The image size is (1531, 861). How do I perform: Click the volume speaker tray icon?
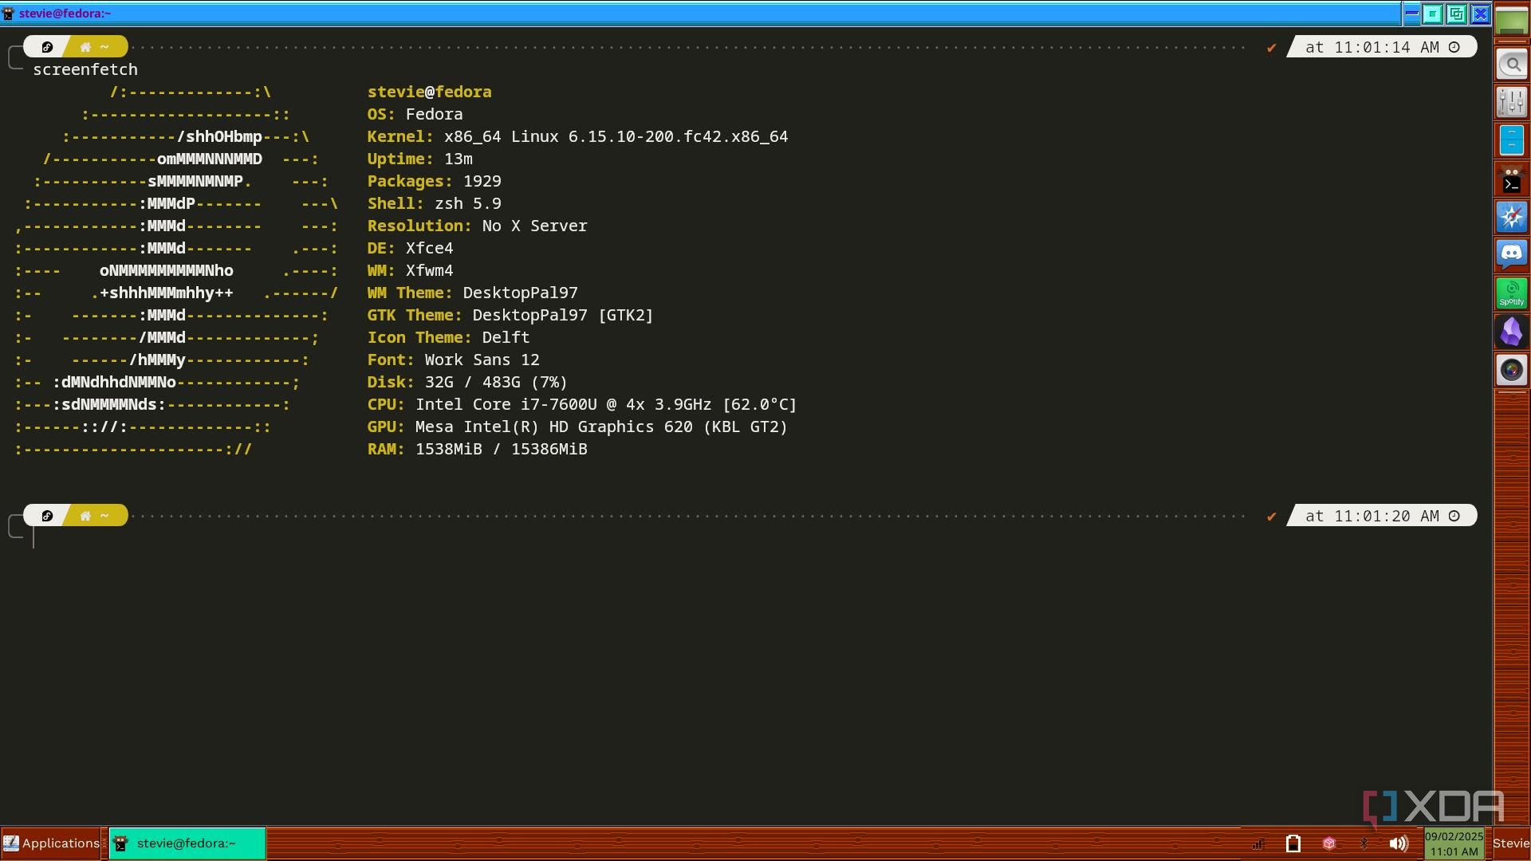coord(1398,843)
